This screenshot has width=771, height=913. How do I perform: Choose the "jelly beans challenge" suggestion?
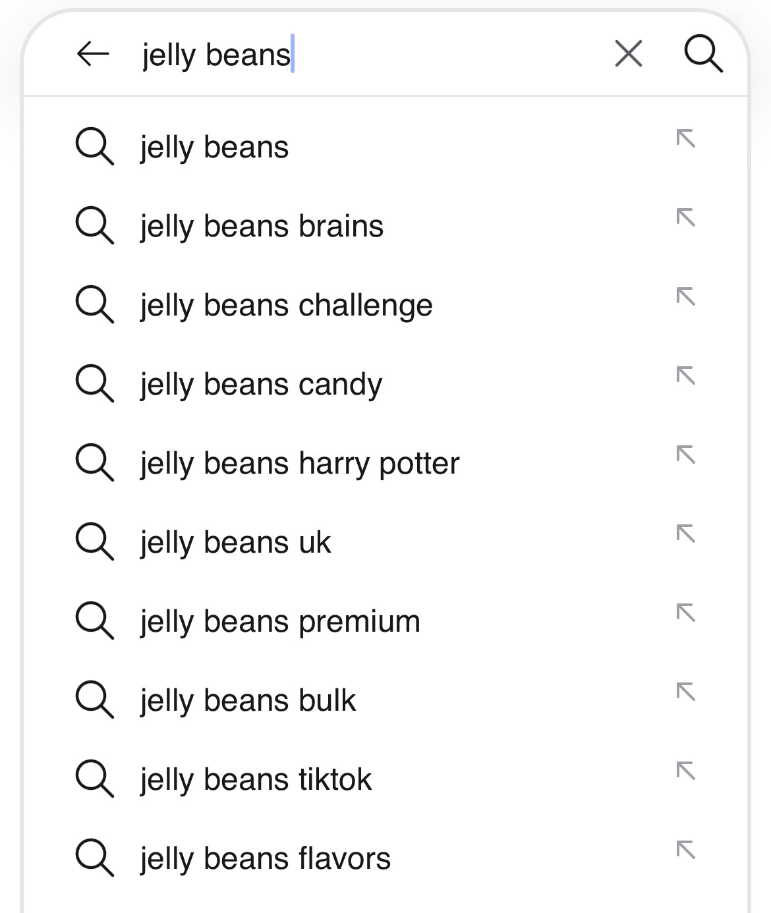287,306
